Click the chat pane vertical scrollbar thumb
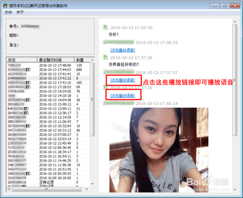The image size is (243, 198). [x=235, y=80]
